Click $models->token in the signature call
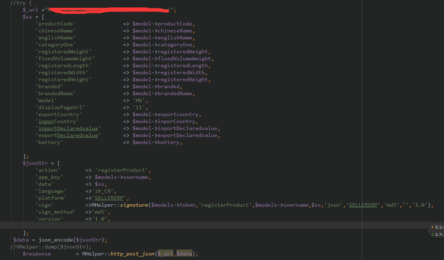 click(x=173, y=205)
